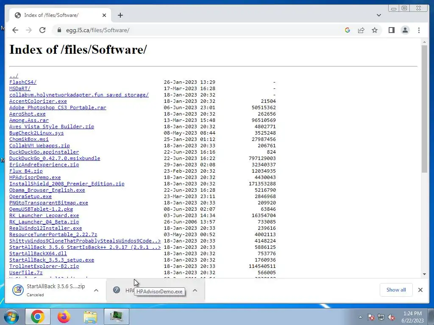Click the Google icon in address bar
The image size is (434, 325).
pos(348,30)
